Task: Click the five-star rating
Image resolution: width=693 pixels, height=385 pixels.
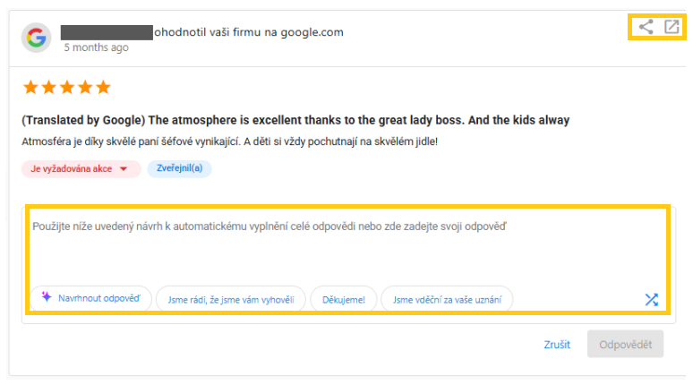Action: tap(66, 88)
